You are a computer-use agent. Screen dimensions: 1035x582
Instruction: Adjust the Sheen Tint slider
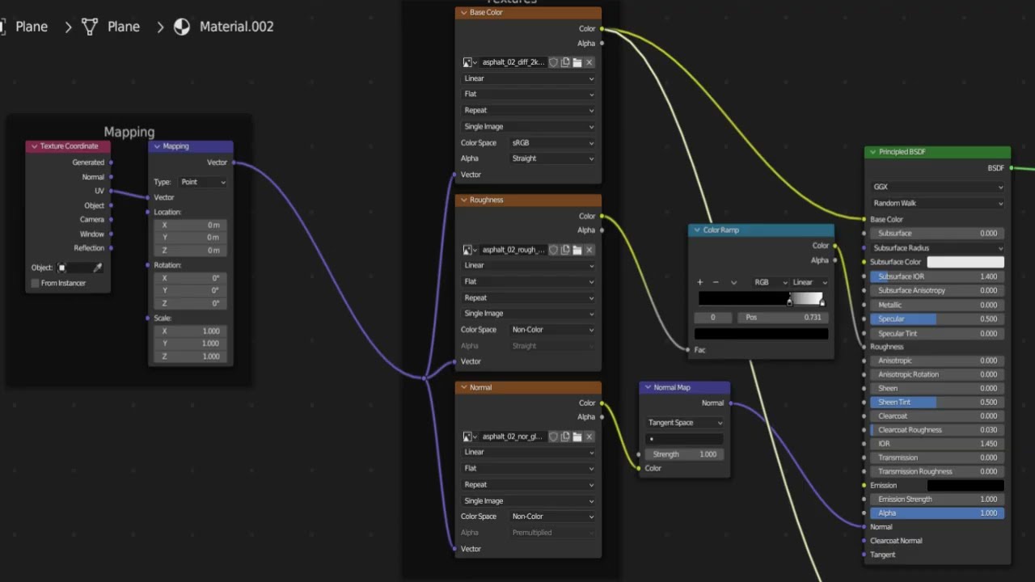coord(938,402)
